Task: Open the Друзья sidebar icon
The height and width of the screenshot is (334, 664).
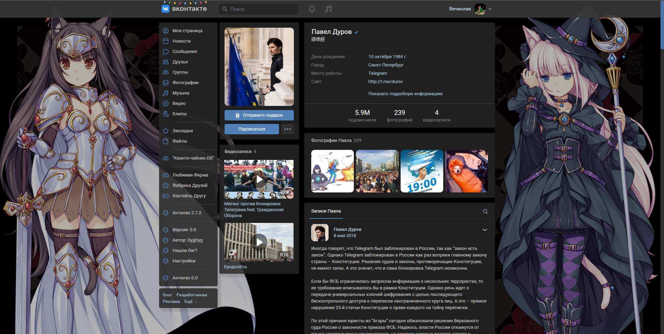Action: pos(166,62)
